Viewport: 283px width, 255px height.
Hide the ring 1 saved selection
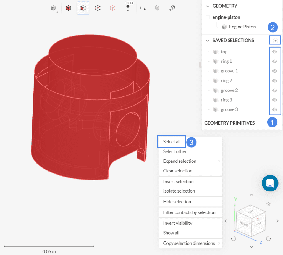click(275, 61)
